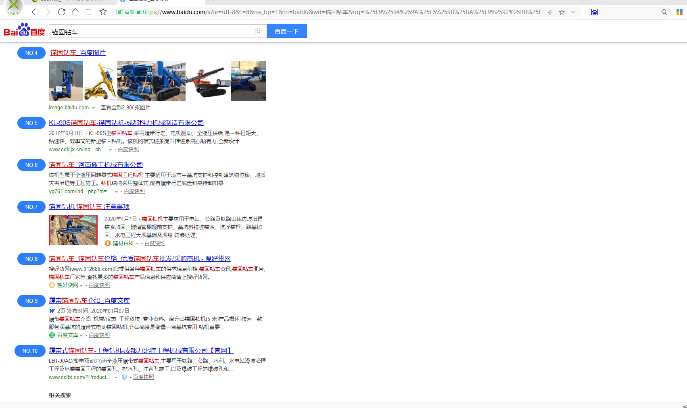
Task: Click the image.baidu.com URL text
Action: point(69,108)
